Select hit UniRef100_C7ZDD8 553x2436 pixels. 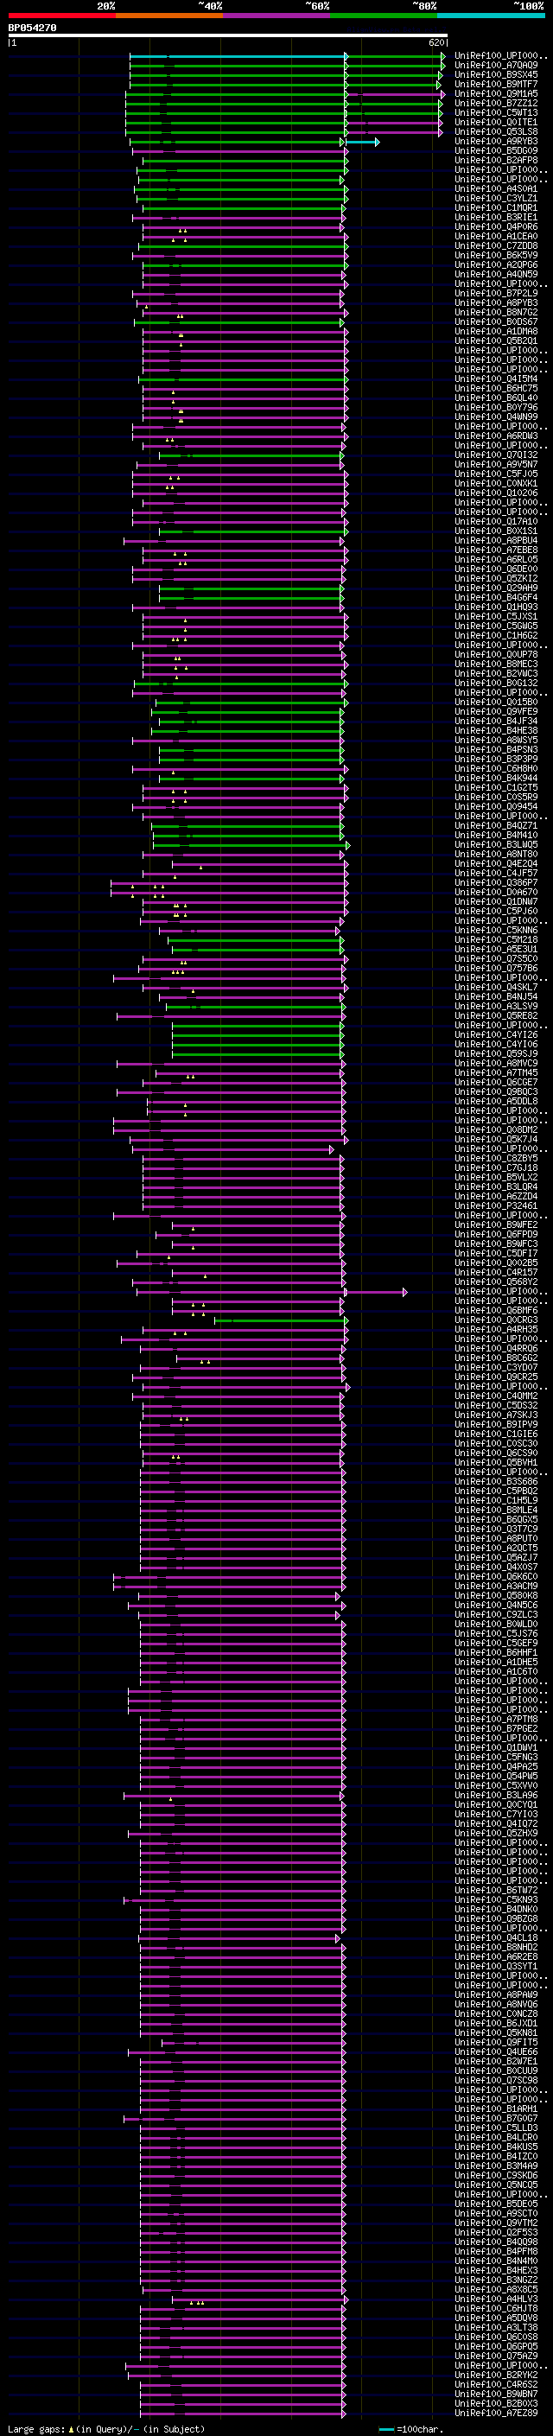496,246
